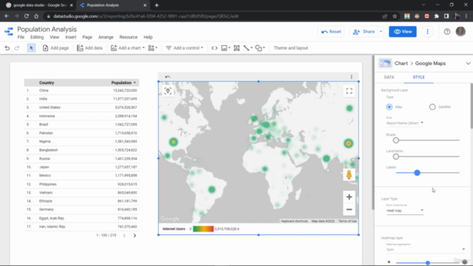Image resolution: width=473 pixels, height=266 pixels.
Task: Open the browser tab search chevron
Action: [423, 5]
